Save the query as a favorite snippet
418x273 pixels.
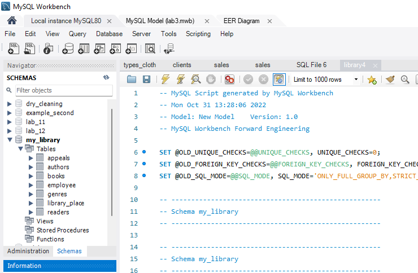pos(372,80)
